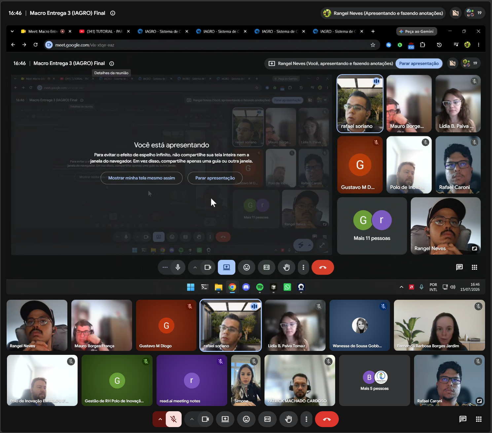Viewport: 492px width, 433px height.
Task: Unmute the muted microphone at bottom
Action: [174, 419]
